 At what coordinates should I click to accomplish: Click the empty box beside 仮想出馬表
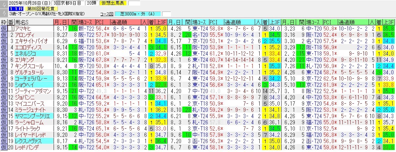click(x=134, y=3)
